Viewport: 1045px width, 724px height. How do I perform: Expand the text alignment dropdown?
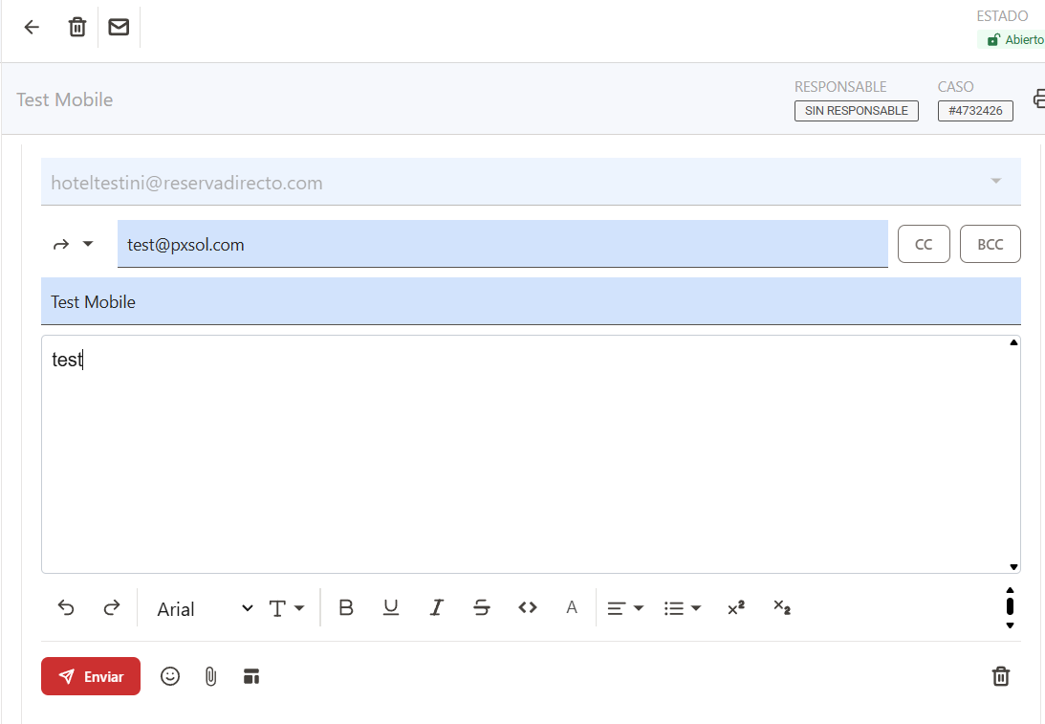click(x=626, y=607)
